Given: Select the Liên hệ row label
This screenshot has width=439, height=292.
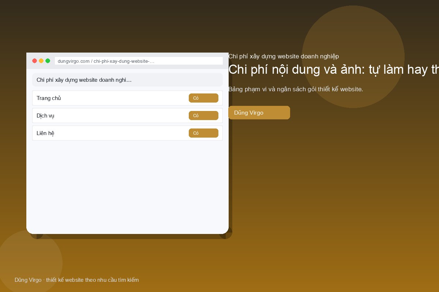Looking at the screenshot, I should point(45,133).
